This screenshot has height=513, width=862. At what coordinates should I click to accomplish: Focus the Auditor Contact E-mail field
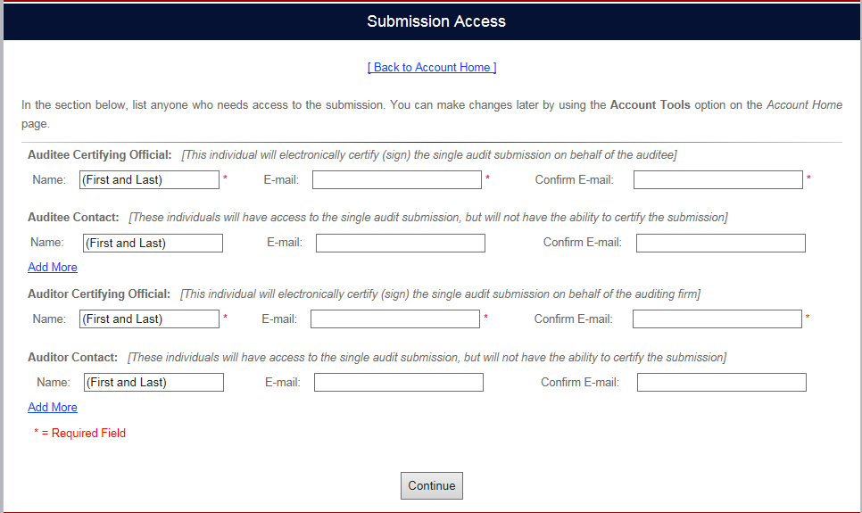tap(398, 383)
